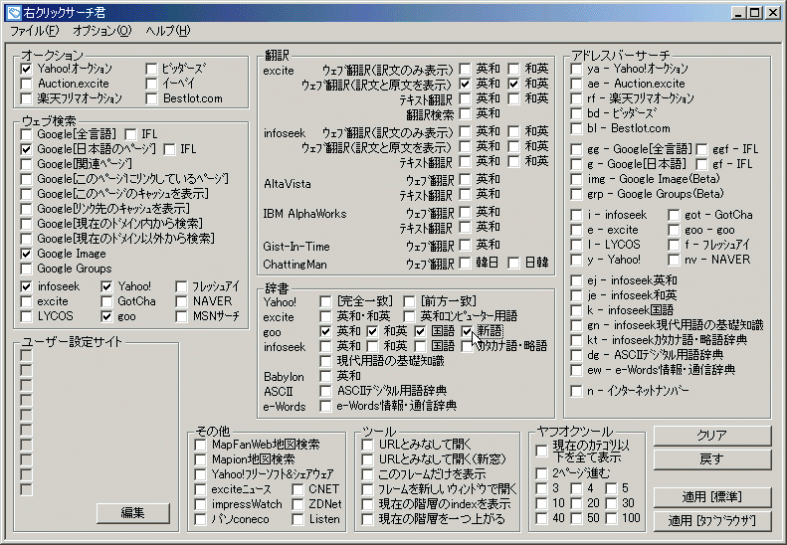Check excite 英和コンピューター用語 dictionary
Image resolution: width=787 pixels, height=545 pixels.
(409, 316)
